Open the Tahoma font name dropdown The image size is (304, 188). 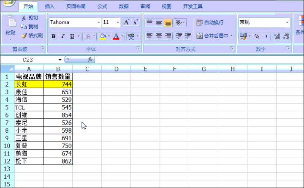99,22
